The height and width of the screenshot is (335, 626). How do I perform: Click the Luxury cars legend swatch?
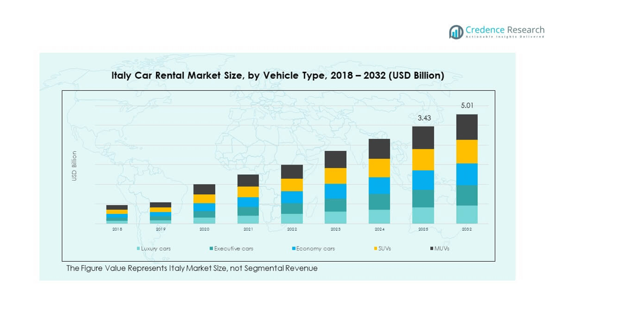coord(139,249)
